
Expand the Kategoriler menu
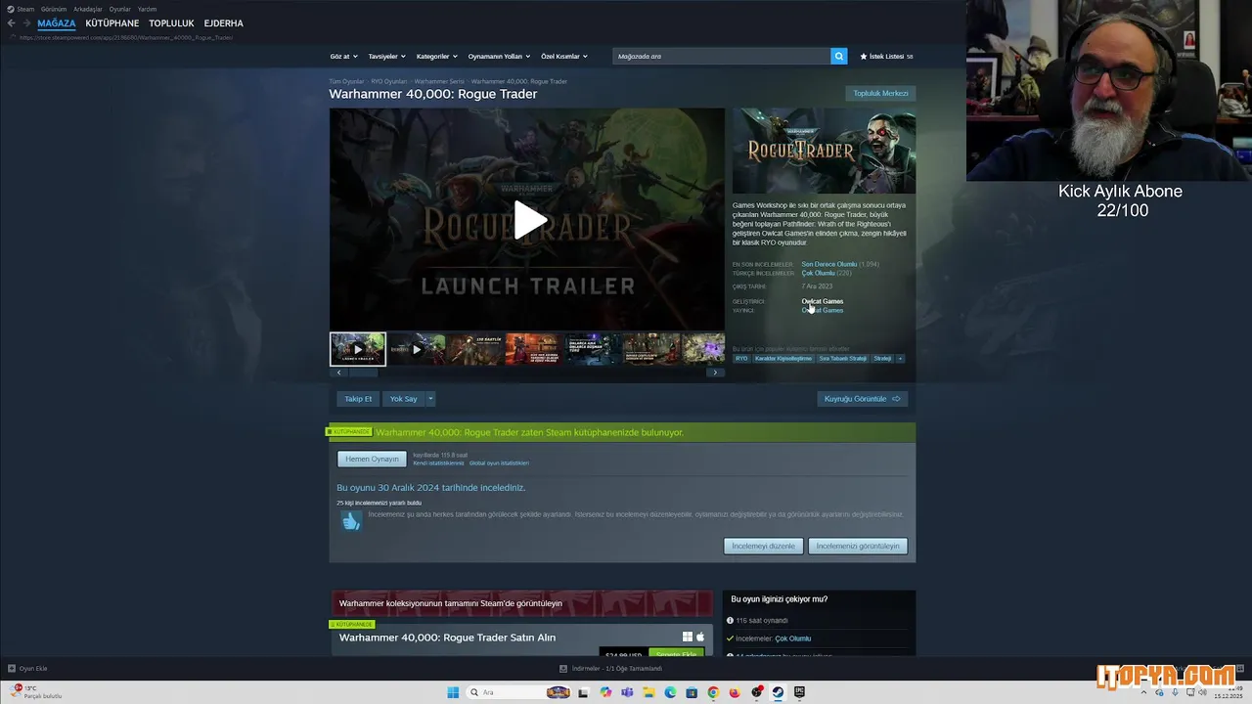(436, 57)
